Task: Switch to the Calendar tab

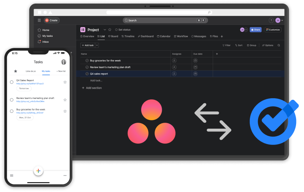Action: 164,36
